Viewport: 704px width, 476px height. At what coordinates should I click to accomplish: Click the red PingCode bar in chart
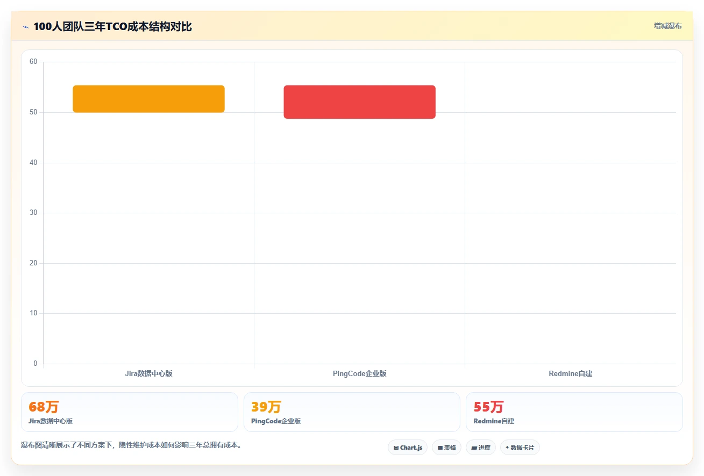coord(359,102)
